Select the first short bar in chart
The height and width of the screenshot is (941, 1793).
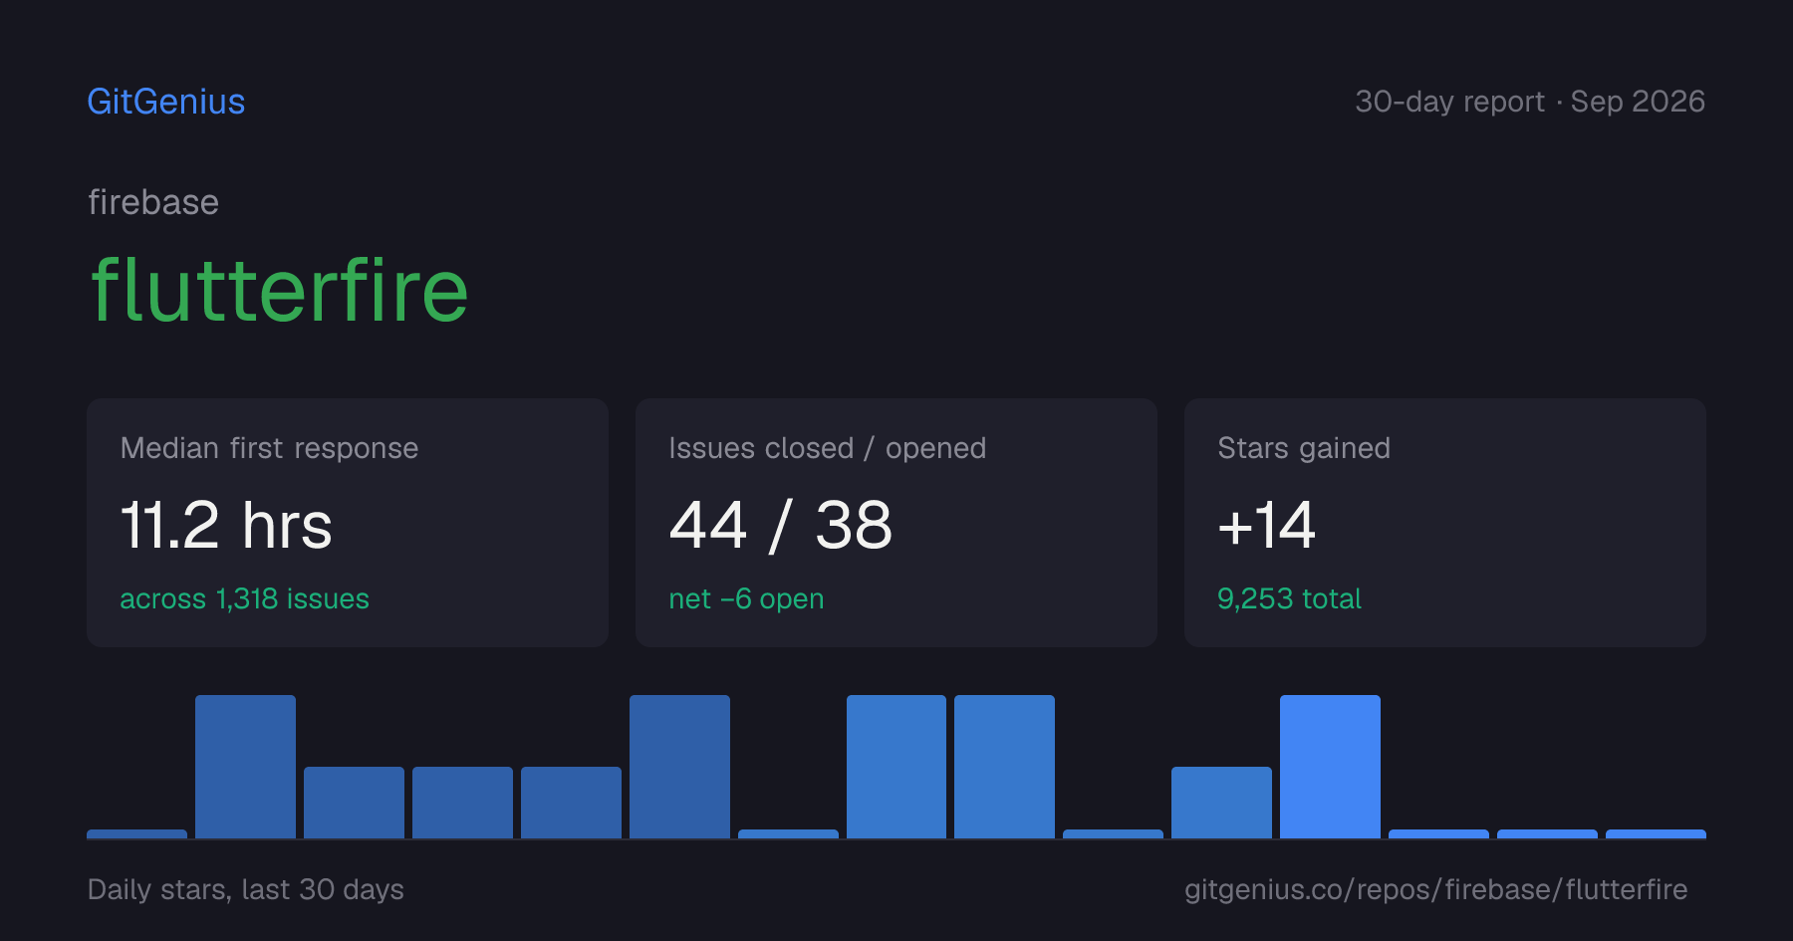click(136, 833)
